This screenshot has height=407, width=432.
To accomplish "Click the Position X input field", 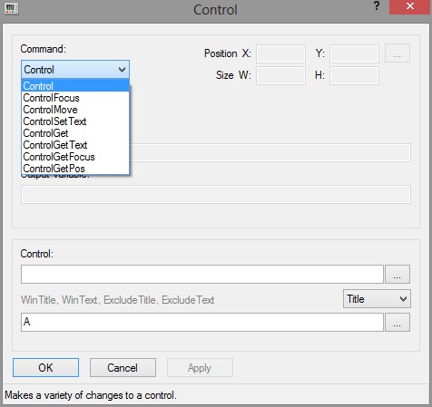I will click(280, 53).
